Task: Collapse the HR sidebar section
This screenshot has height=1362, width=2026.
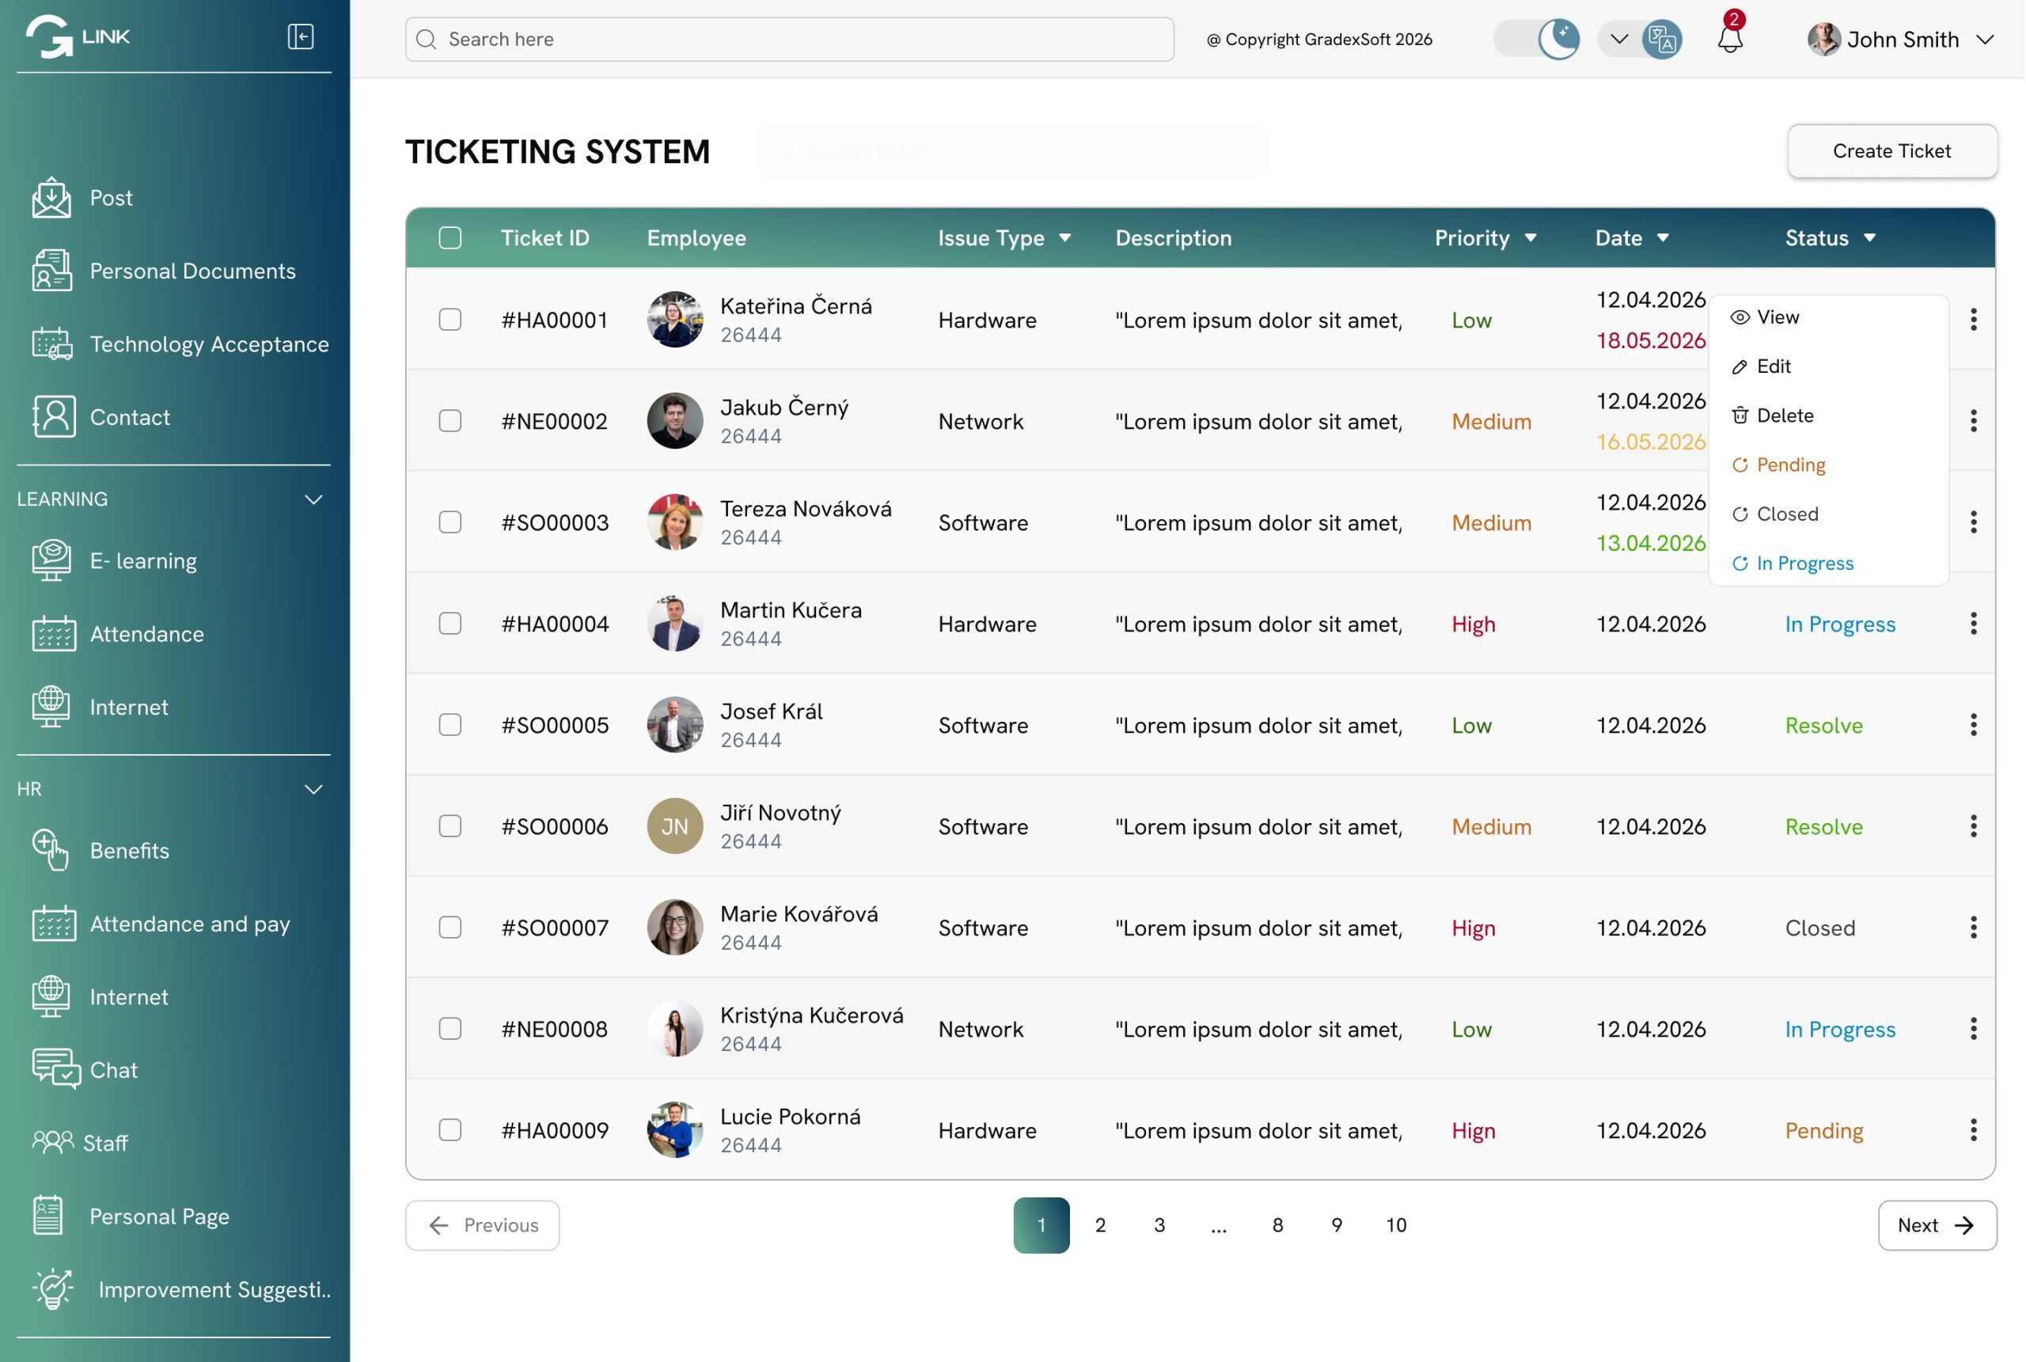Action: click(313, 789)
